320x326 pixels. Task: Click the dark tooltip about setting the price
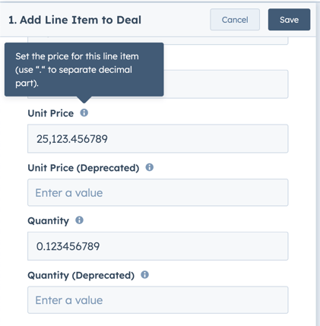[x=84, y=69]
